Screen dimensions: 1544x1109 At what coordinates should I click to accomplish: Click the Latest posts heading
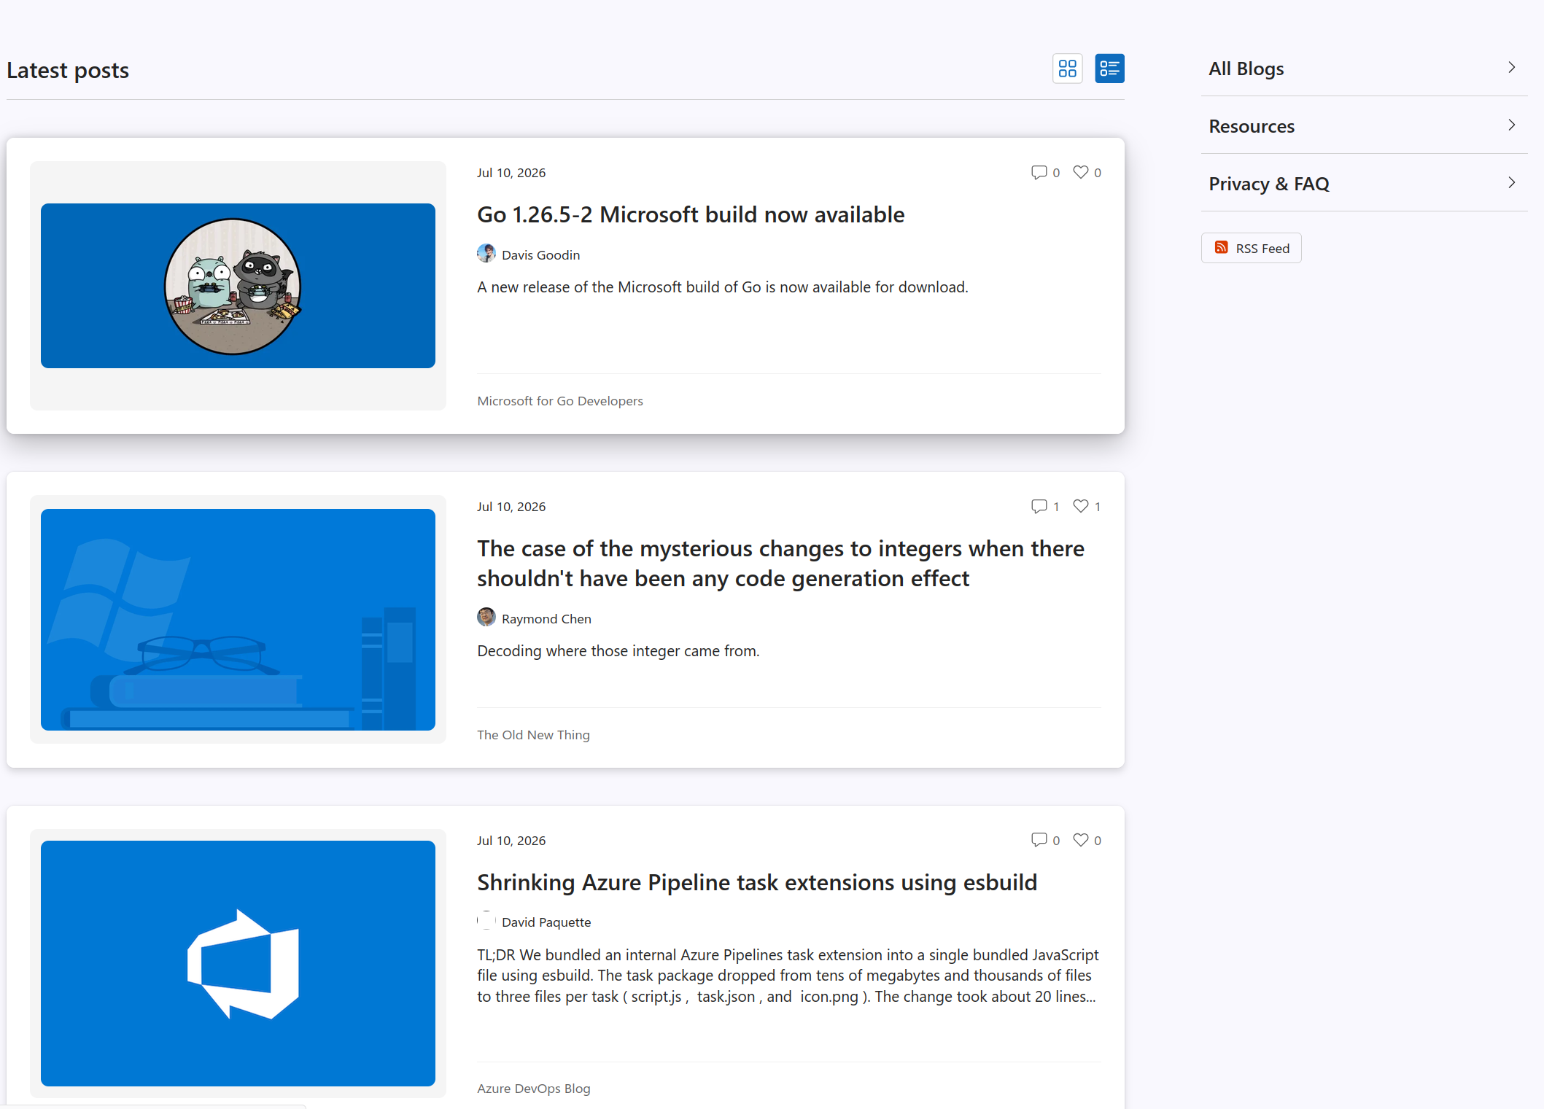pos(68,70)
